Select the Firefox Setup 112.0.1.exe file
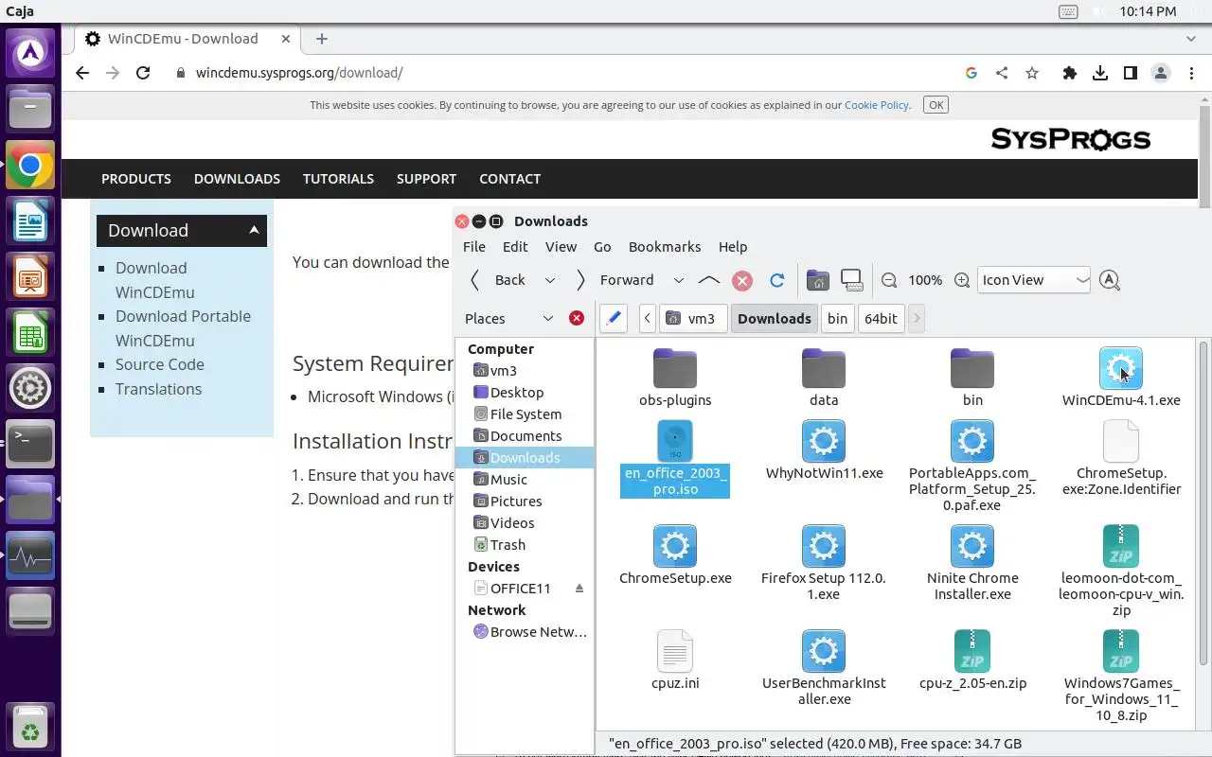 coord(824,563)
